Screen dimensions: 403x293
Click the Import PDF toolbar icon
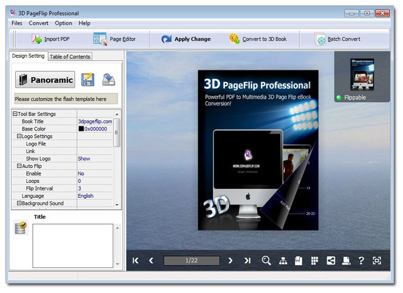(37, 39)
